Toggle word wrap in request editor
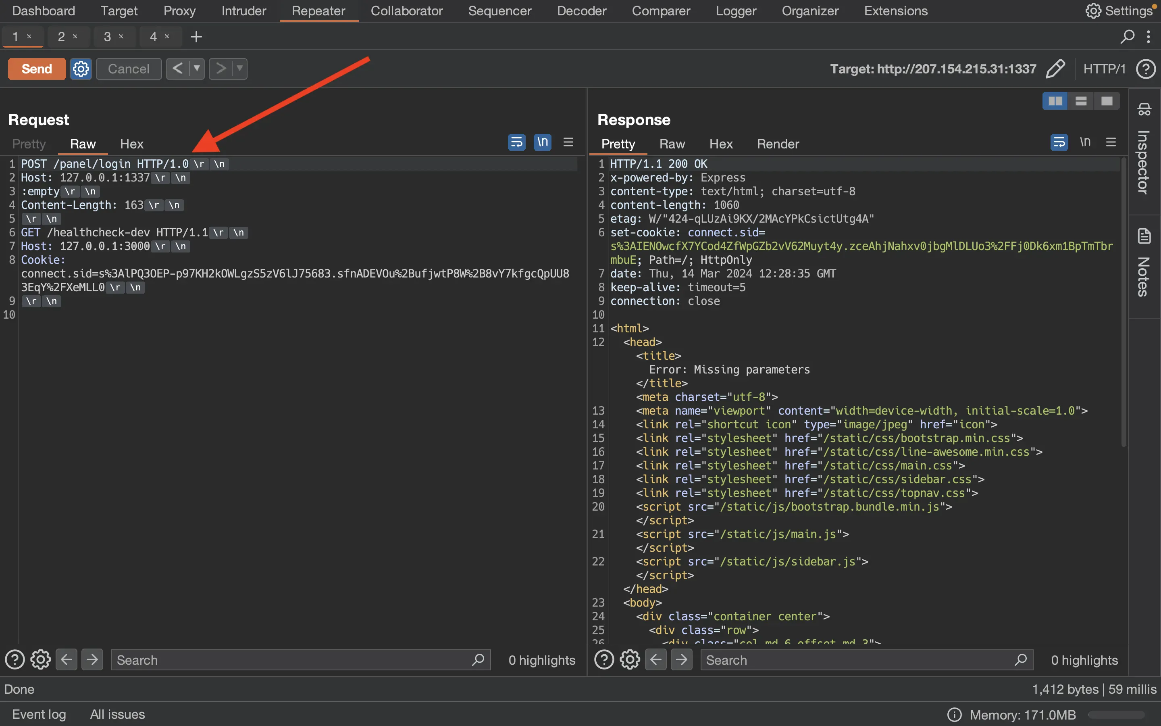 [x=517, y=142]
